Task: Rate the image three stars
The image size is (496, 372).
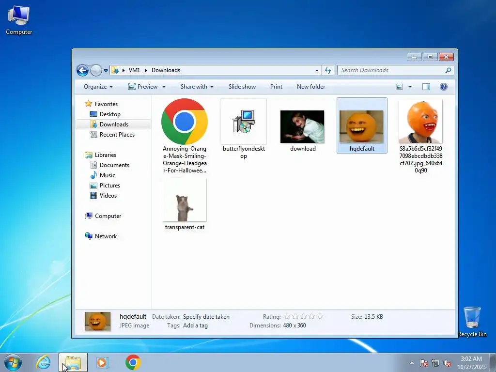Action: pyautogui.click(x=303, y=316)
